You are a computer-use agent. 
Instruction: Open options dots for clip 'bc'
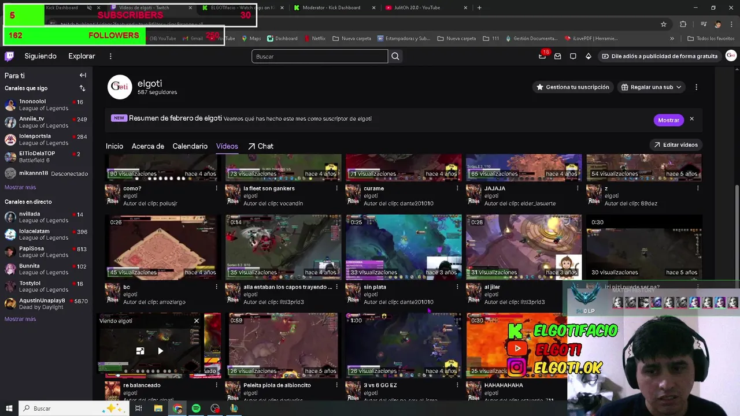217,287
